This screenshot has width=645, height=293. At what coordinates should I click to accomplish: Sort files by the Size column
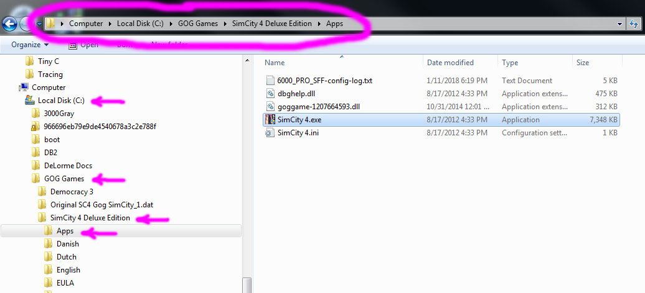583,63
